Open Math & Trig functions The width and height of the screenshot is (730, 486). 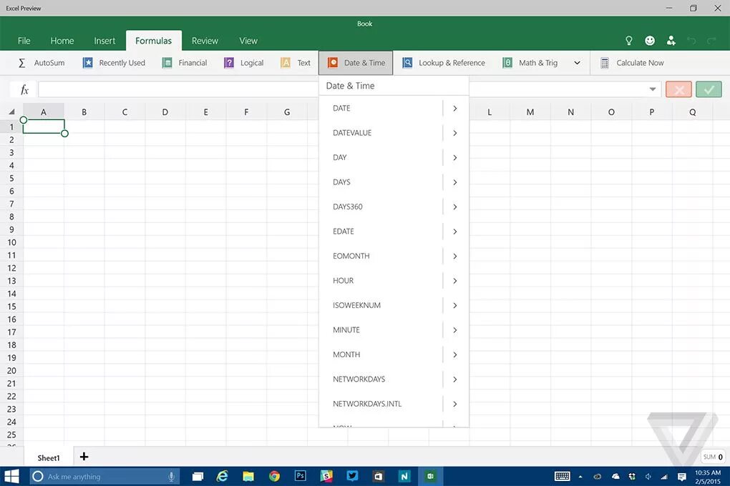click(x=530, y=63)
